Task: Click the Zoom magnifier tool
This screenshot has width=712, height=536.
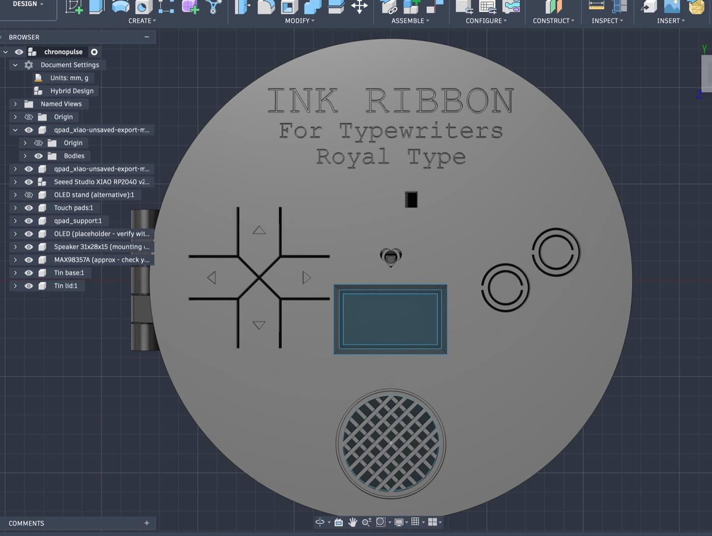Action: (366, 522)
